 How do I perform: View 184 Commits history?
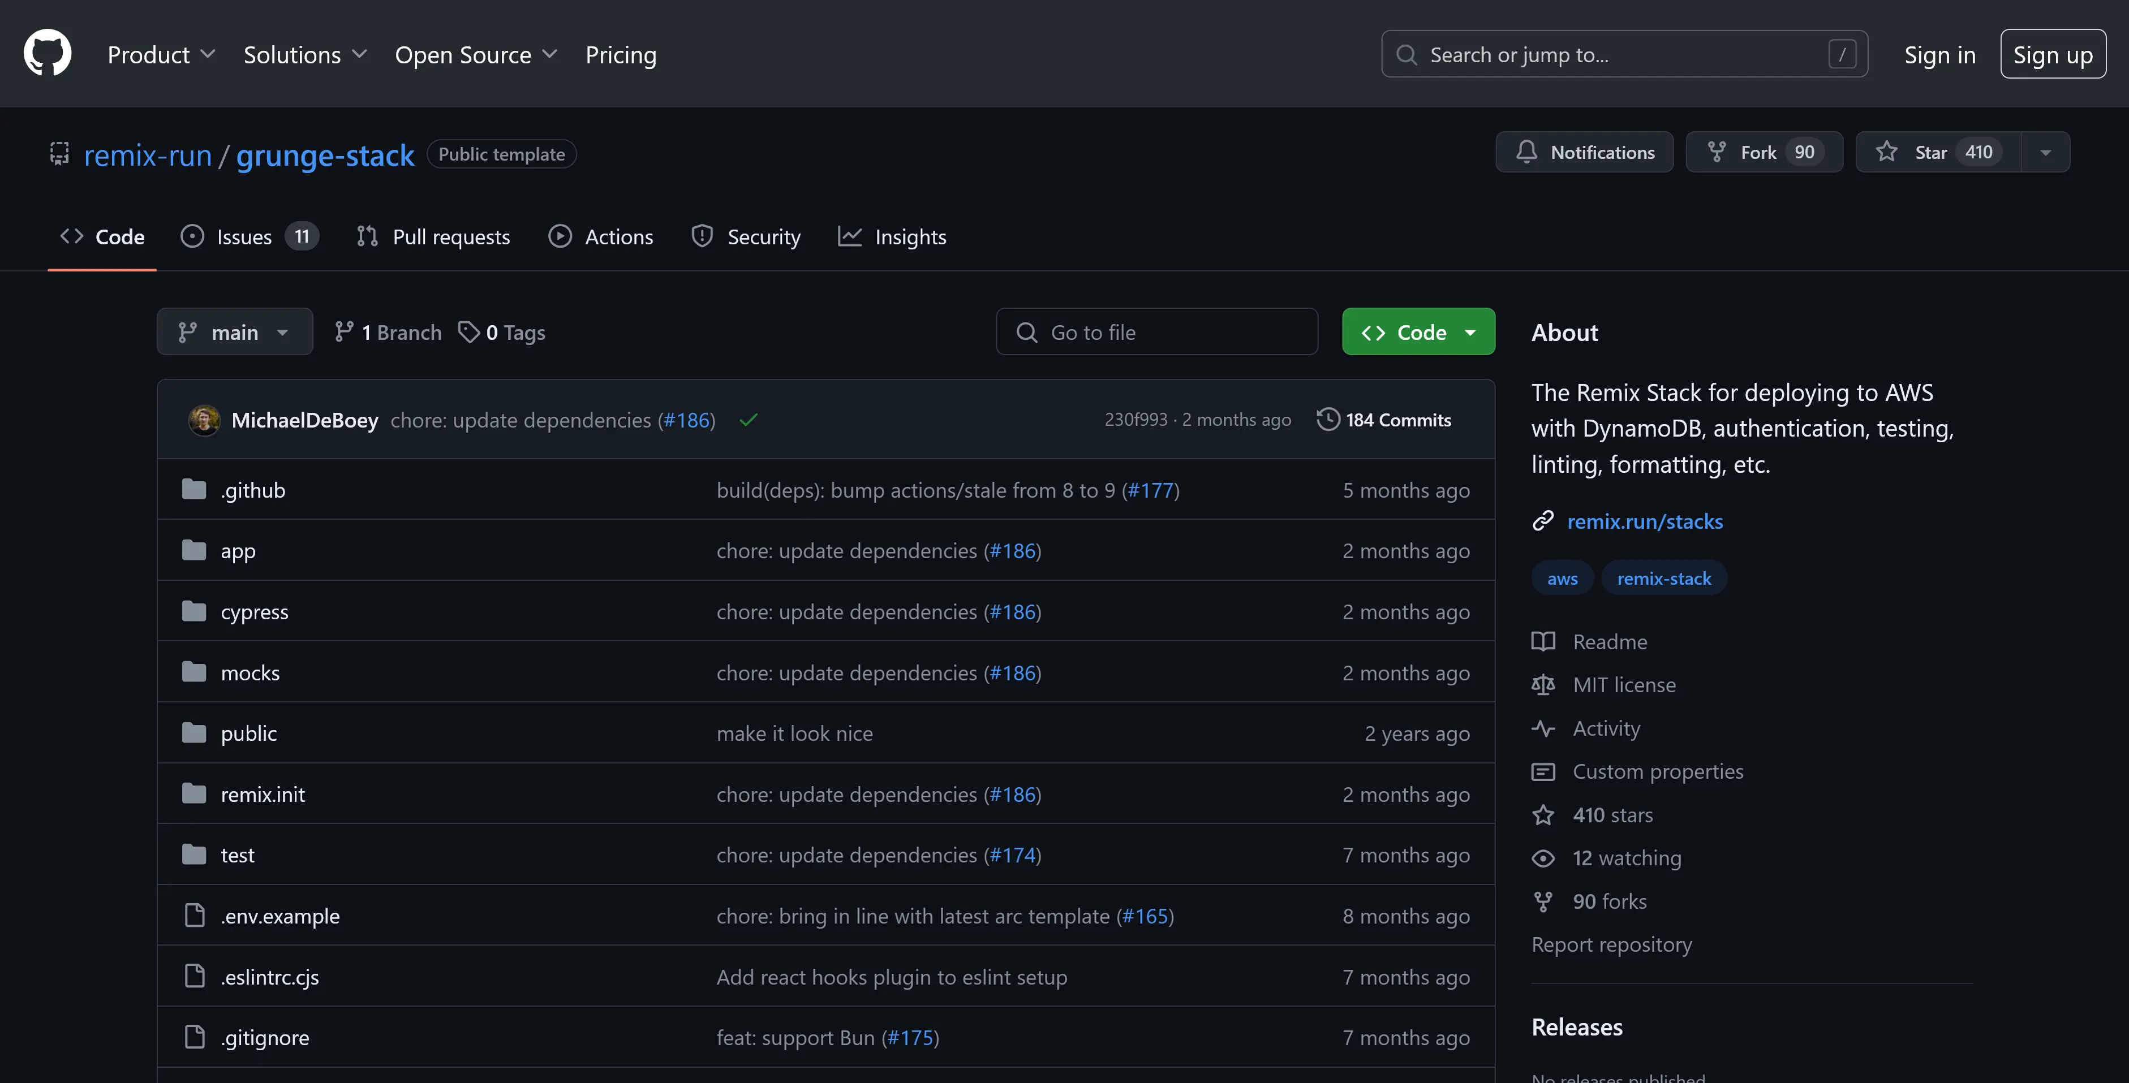click(x=1383, y=420)
